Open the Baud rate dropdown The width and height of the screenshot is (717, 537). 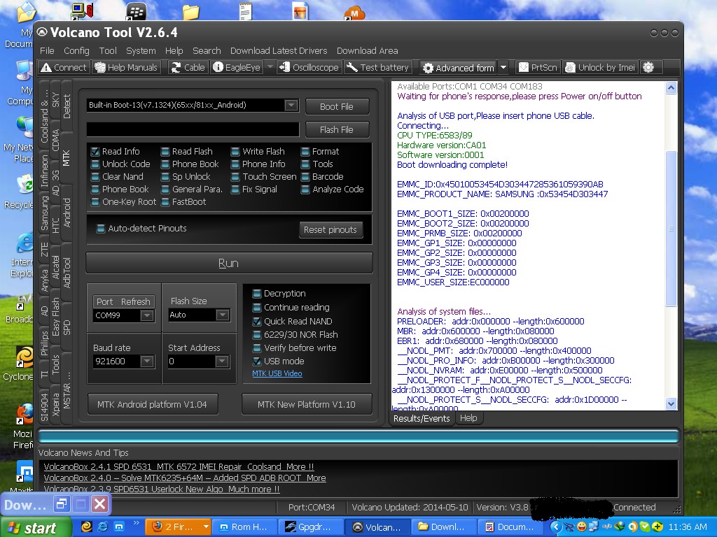pos(146,361)
